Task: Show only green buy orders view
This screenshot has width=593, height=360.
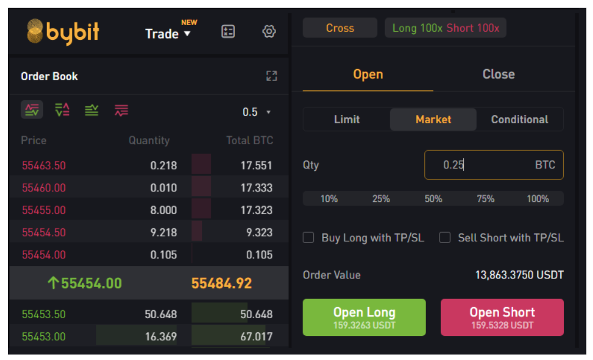Action: pos(92,110)
